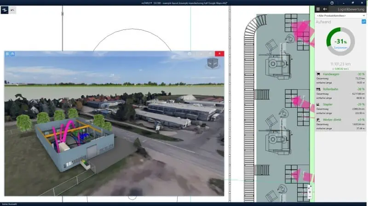Image resolution: width=368 pixels, height=206 pixels.
Task: Click the undo arrow in top toolbar
Action: point(12,10)
